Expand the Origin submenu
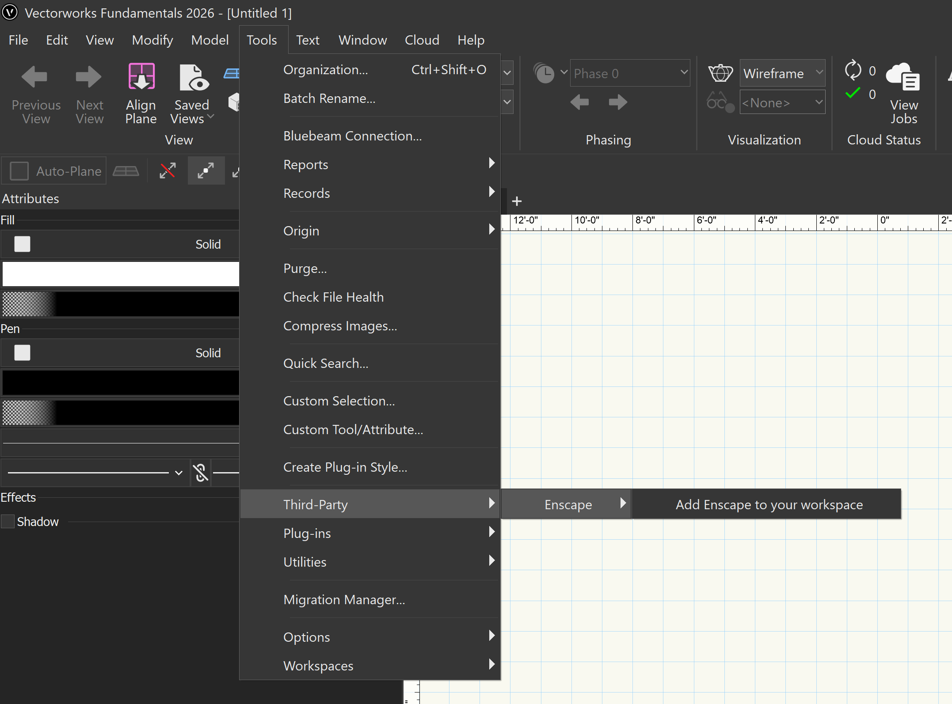Viewport: 952px width, 704px height. [x=369, y=231]
